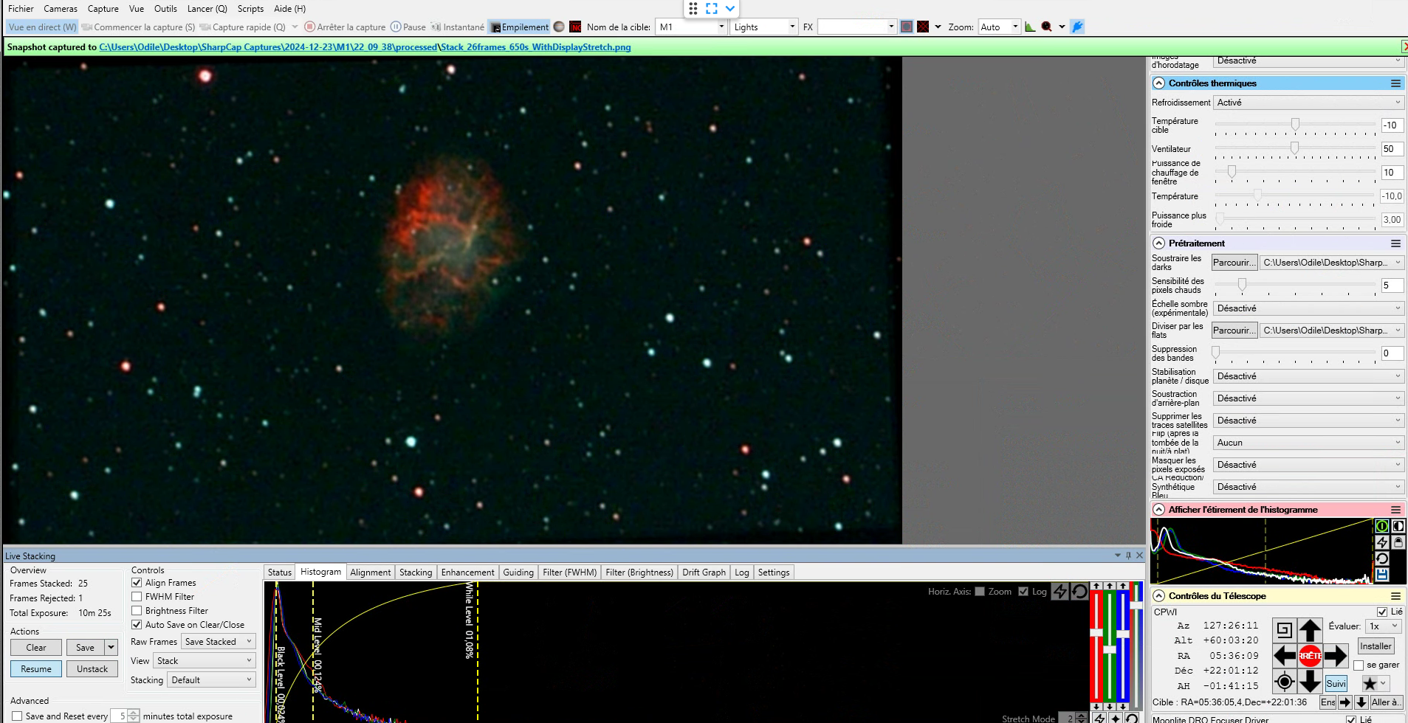Collapse the Prétraitement panel

coord(1158,243)
